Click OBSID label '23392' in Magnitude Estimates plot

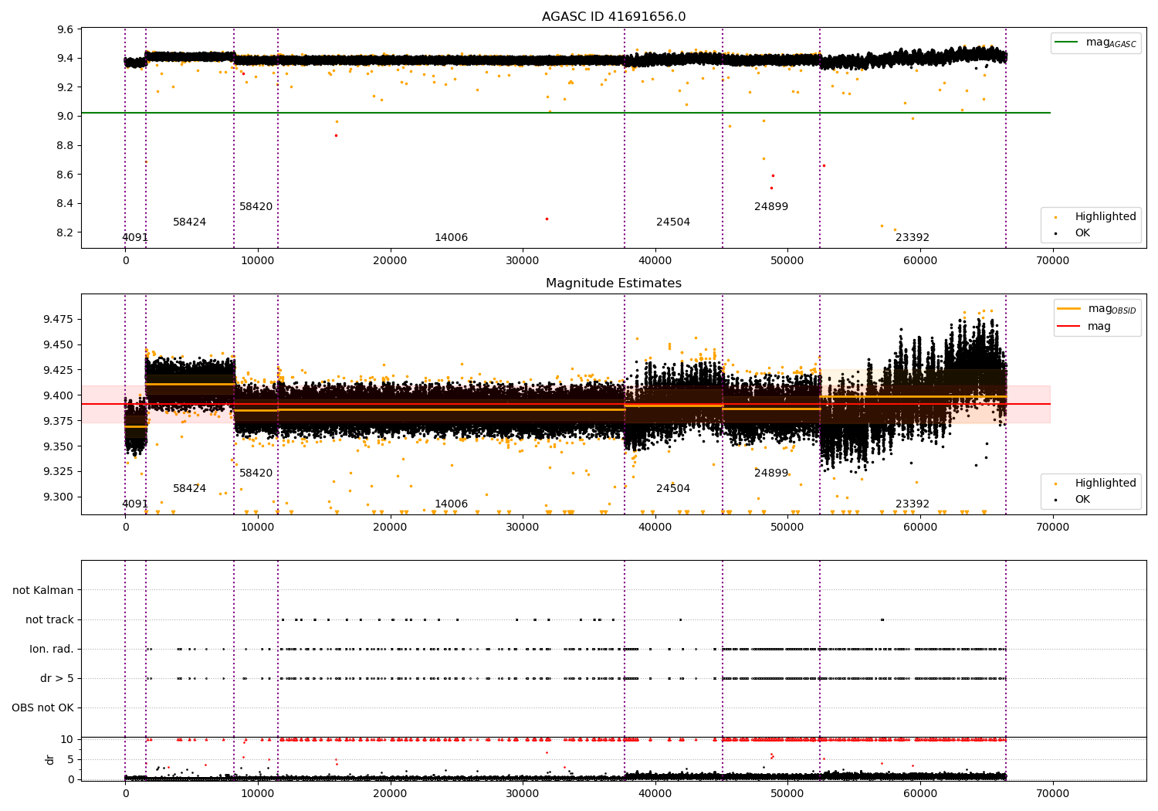click(x=913, y=504)
